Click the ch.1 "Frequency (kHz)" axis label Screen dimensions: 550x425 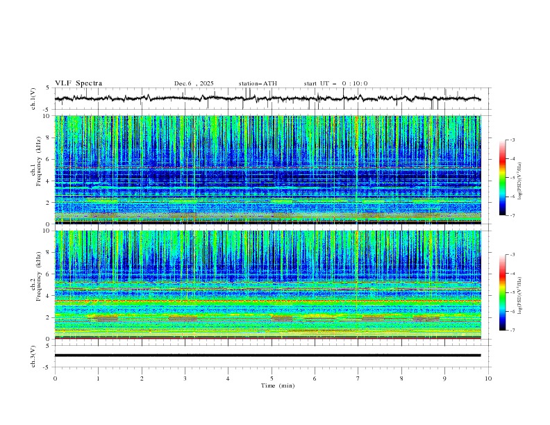click(38, 161)
